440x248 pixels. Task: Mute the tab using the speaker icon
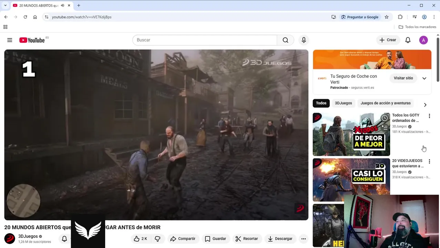(62, 6)
